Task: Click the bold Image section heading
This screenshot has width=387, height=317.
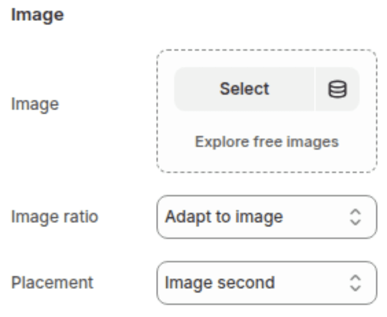Action: coord(37,15)
